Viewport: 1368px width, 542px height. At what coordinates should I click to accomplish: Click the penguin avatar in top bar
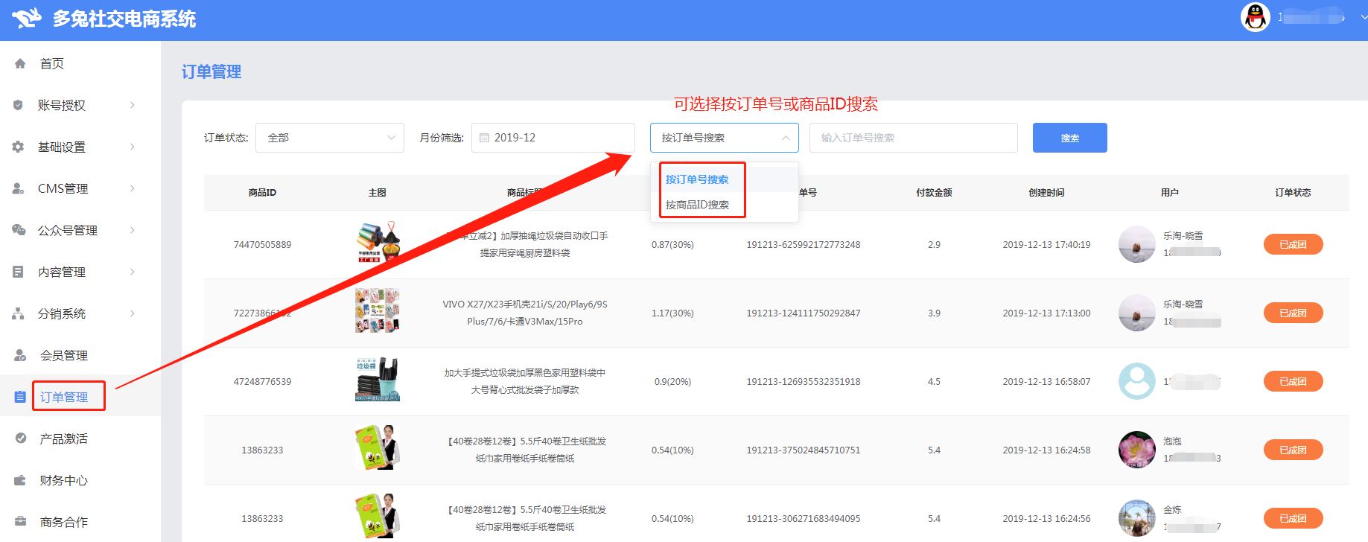(1255, 17)
